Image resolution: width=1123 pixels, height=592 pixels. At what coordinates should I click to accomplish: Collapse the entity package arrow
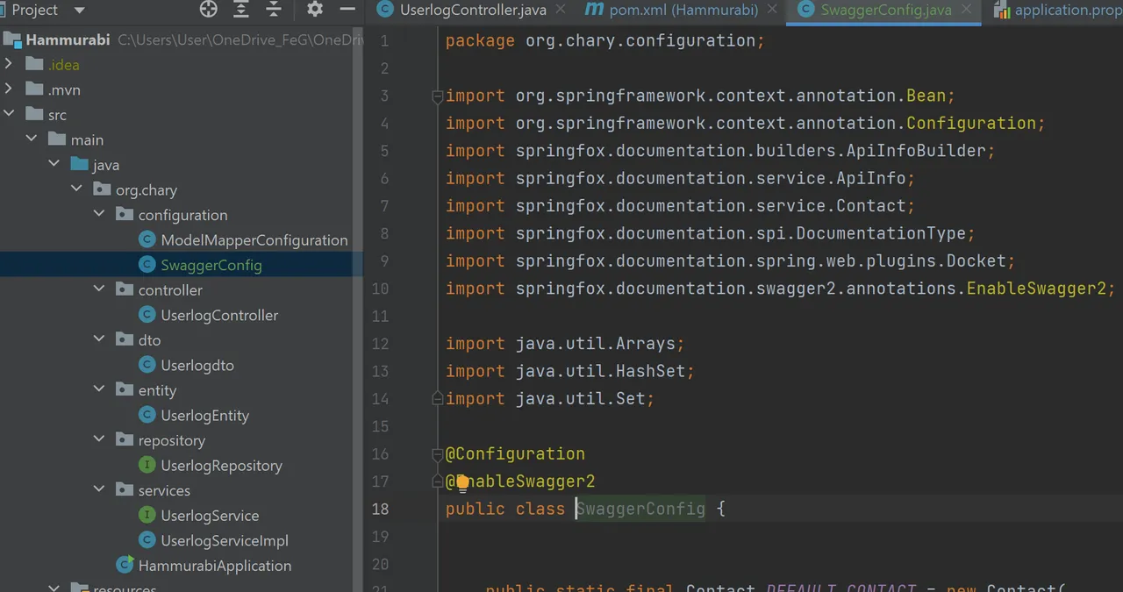point(99,389)
